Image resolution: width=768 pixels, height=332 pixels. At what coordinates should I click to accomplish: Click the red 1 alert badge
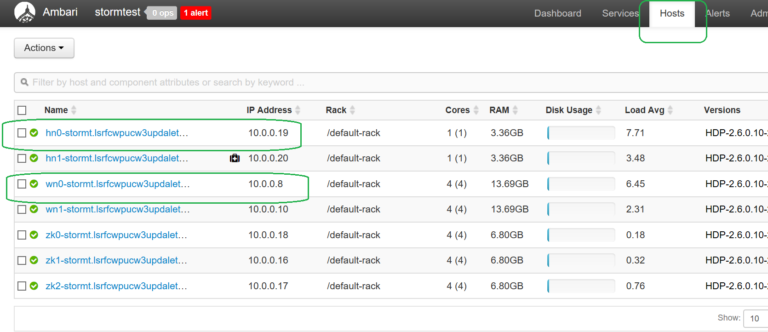(196, 13)
